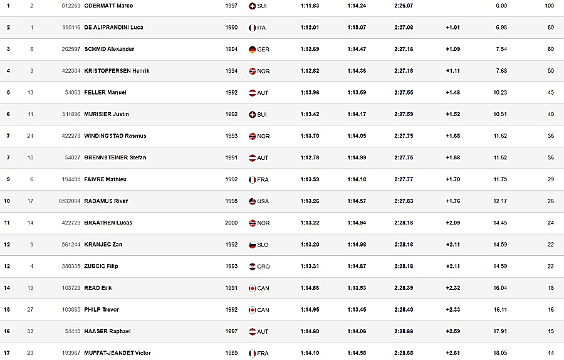This screenshot has width=564, height=360.
Task: Click the Canada flag beside READ Erik
Action: 252,288
